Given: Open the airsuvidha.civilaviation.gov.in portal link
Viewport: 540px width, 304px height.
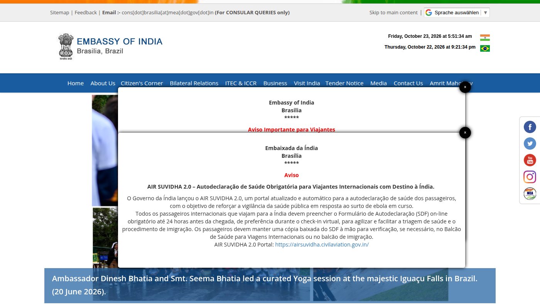Looking at the screenshot, I should 322,245.
